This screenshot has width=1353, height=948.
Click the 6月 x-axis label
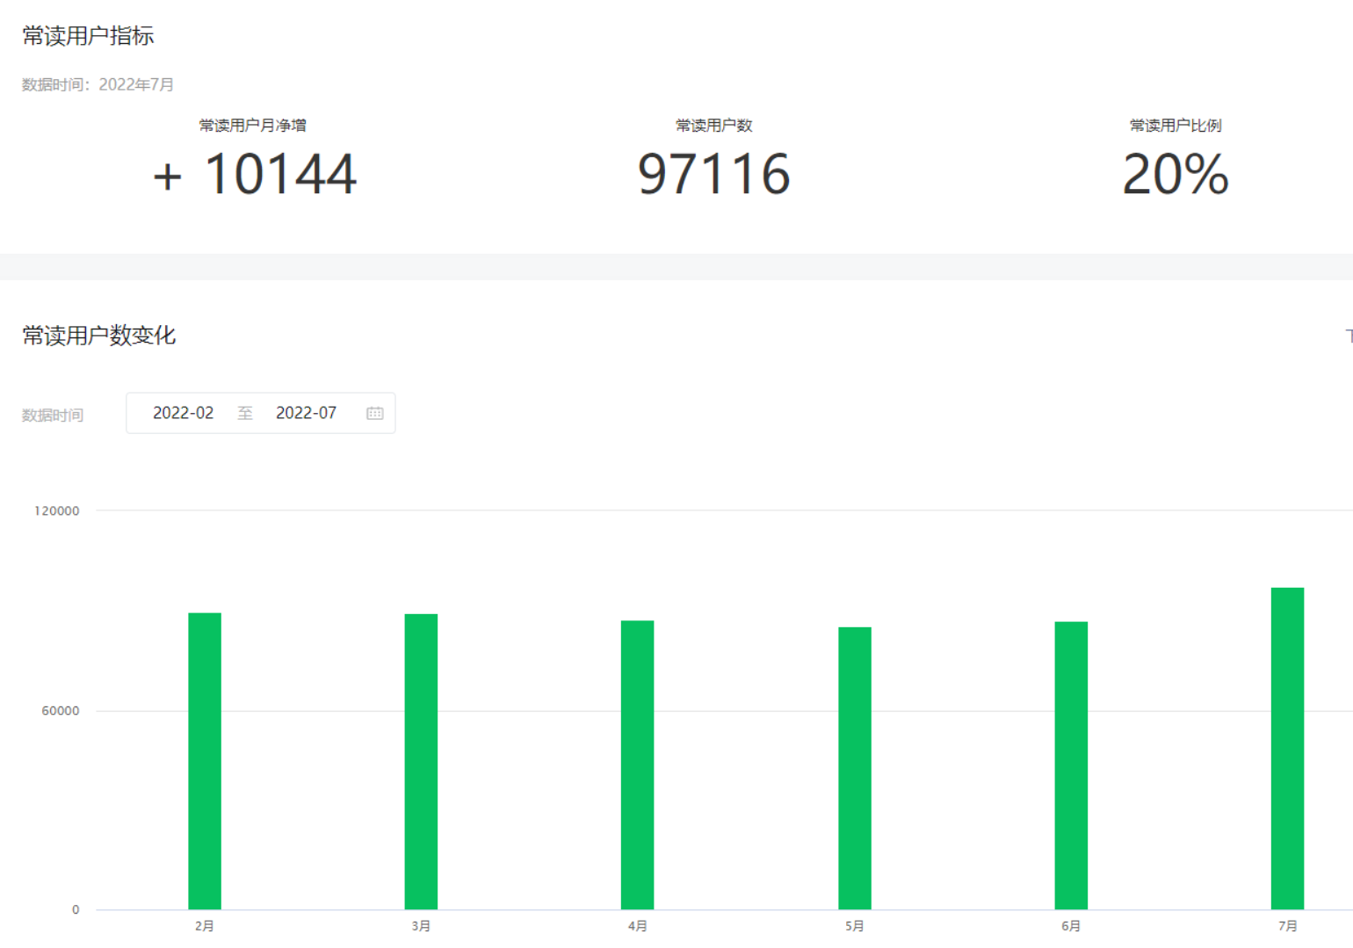click(x=1071, y=926)
